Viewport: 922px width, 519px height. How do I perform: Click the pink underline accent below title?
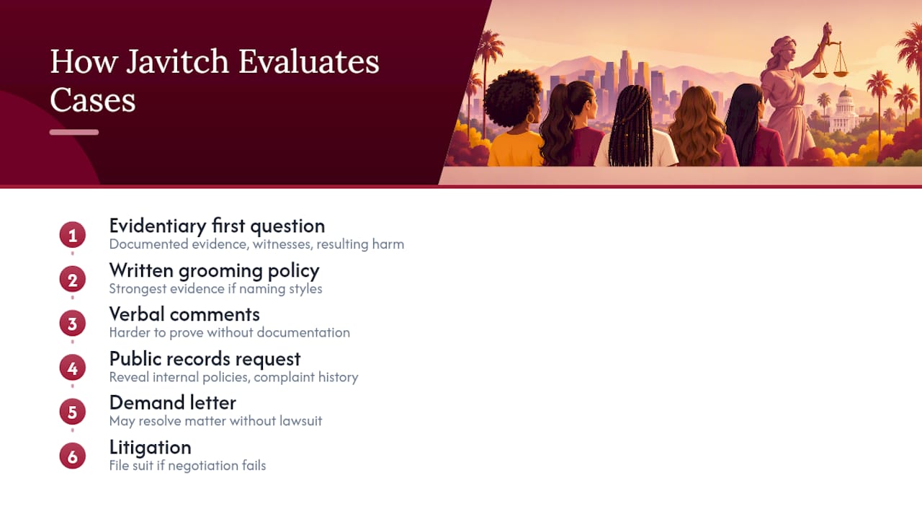coord(74,133)
